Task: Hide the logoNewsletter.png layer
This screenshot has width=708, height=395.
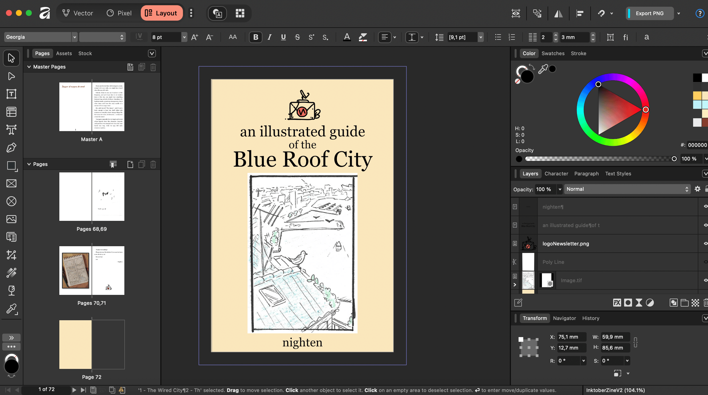Action: pyautogui.click(x=705, y=244)
